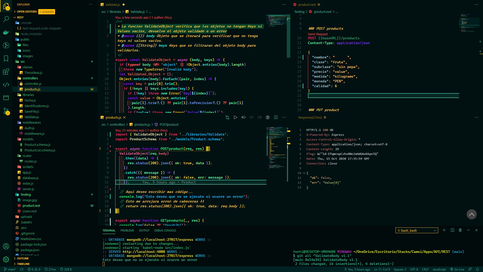The width and height of the screenshot is (483, 272).
Task: Maximize terminal panel using chevron-up icon
Action: (468, 230)
